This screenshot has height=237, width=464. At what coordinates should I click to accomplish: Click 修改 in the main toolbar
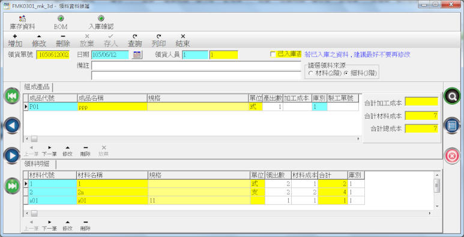[39, 41]
